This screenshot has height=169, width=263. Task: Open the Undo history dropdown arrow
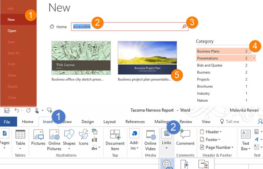pyautogui.click(x=22, y=110)
